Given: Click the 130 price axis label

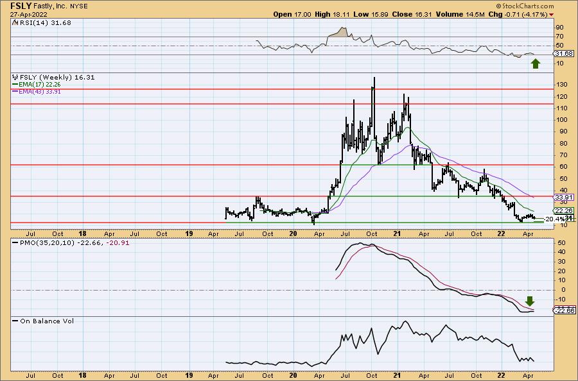Looking at the screenshot, I should click(x=562, y=85).
